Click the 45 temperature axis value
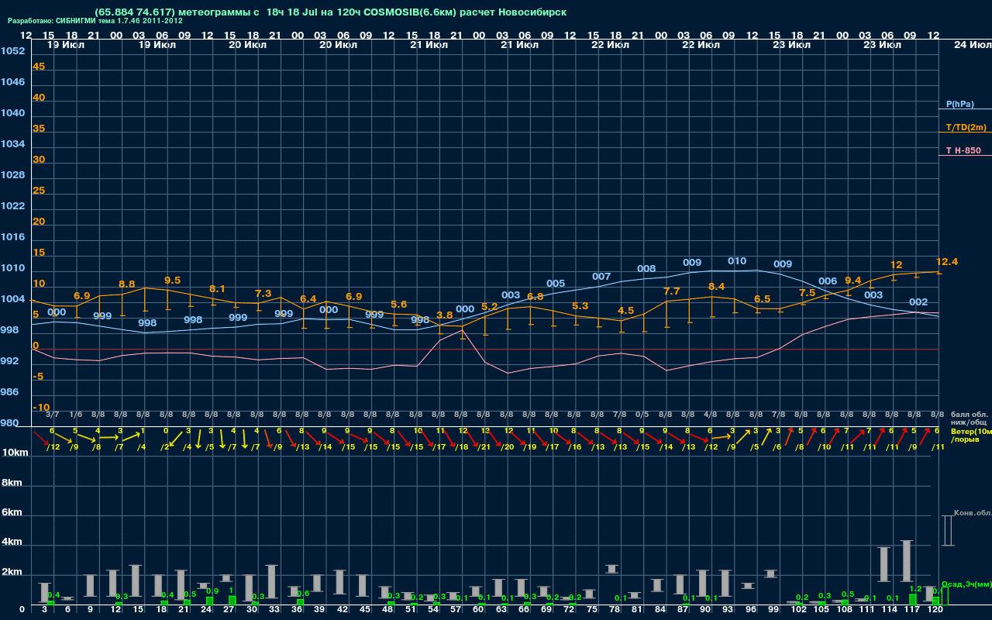The width and height of the screenshot is (992, 620). click(x=39, y=67)
